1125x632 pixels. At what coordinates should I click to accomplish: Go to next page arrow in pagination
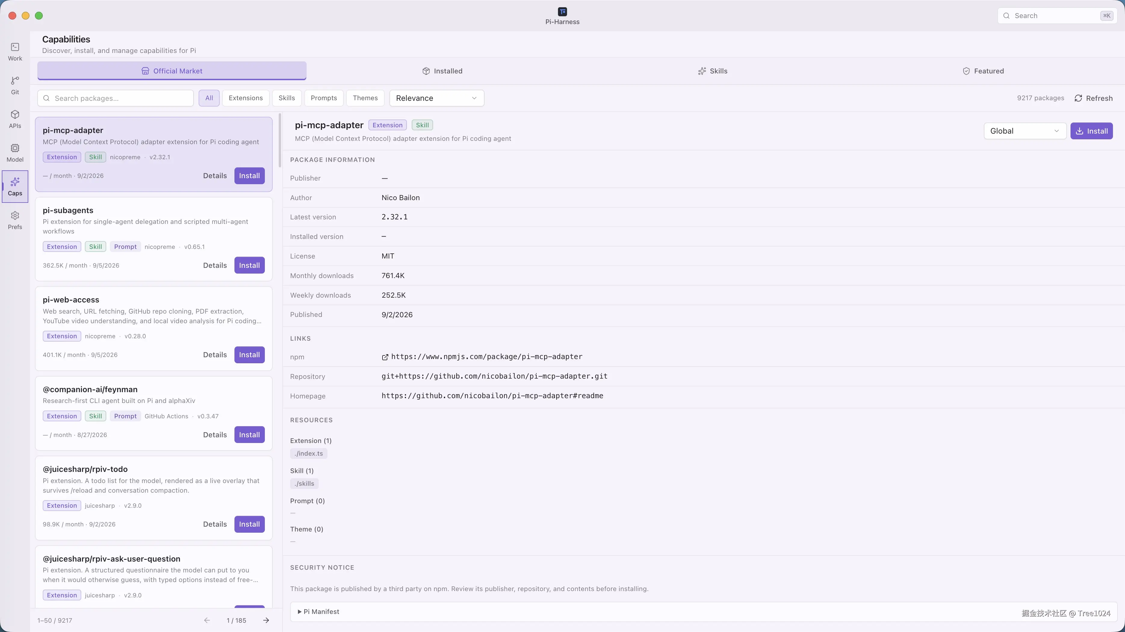(266, 620)
